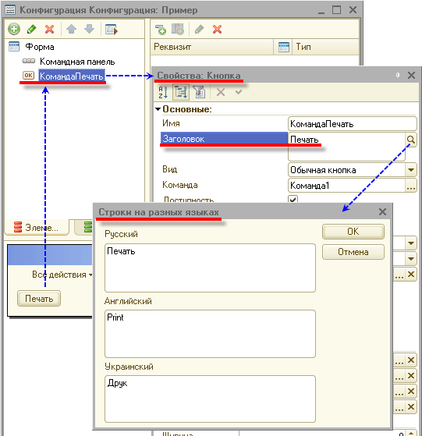422x436 pixels.
Task: Sort properties alphabetically with the A-Z icon
Action: tap(163, 92)
